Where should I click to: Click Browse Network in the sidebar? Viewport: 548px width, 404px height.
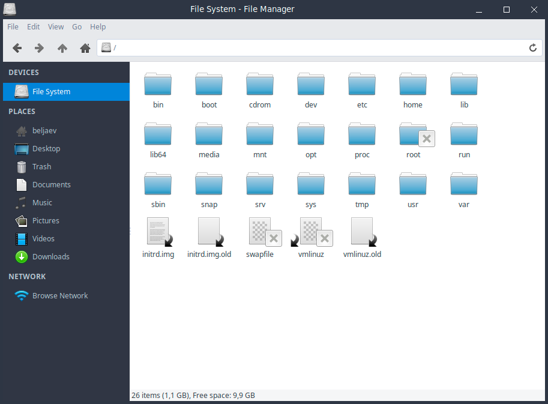(x=67, y=296)
